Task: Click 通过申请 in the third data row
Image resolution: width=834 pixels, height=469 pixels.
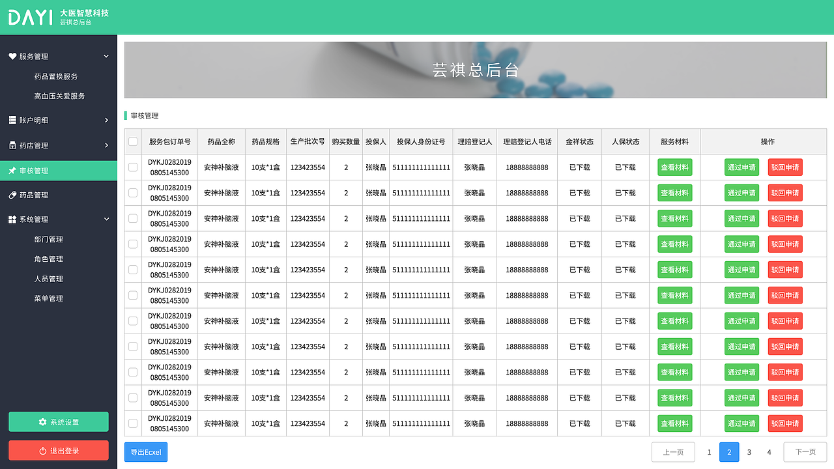Action: (x=741, y=218)
